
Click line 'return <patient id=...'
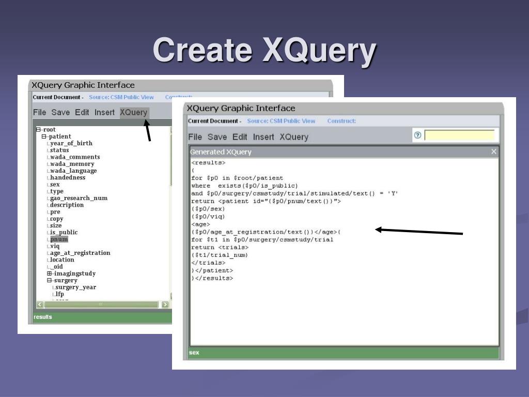coord(266,201)
